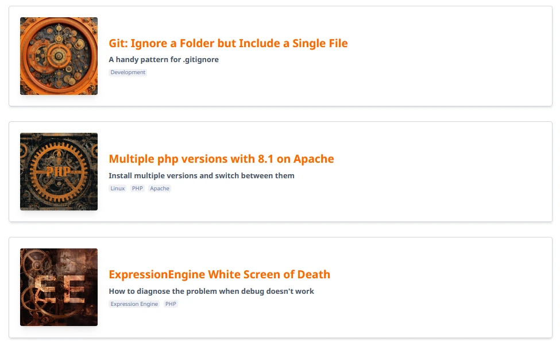560x345 pixels.
Task: Click the diagnose the problem subtitle
Action: coord(211,291)
